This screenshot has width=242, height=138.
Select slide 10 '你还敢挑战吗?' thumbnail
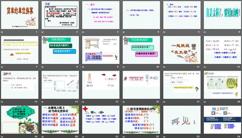tap(142, 50)
